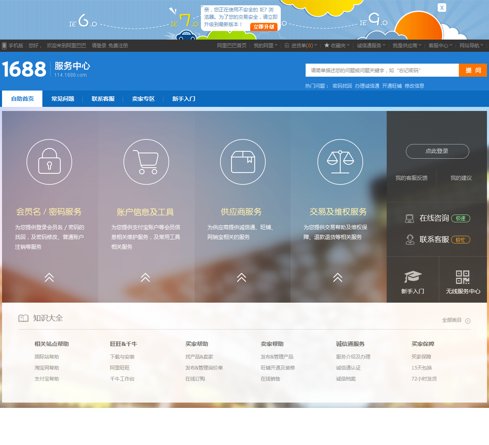Viewport: 489px width, 445px height.
Task: Open the 旺铺开通及装修 link
Action: pyautogui.click(x=278, y=368)
